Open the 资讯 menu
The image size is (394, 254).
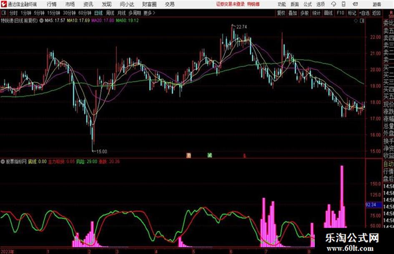click(88, 4)
